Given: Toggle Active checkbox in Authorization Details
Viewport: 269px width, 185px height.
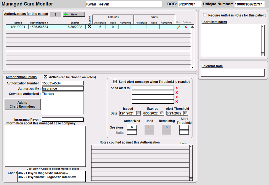Looking at the screenshot, I should (46, 77).
